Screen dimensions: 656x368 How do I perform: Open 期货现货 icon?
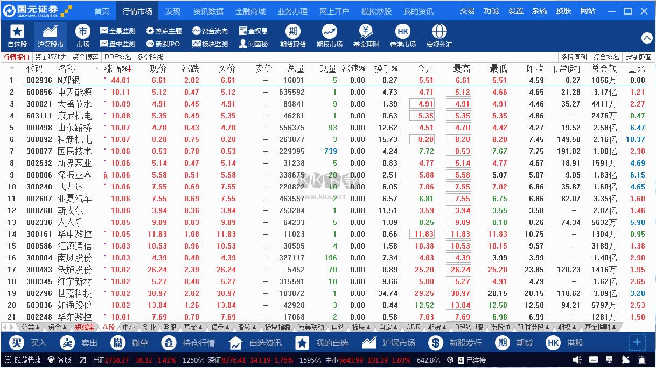[292, 31]
